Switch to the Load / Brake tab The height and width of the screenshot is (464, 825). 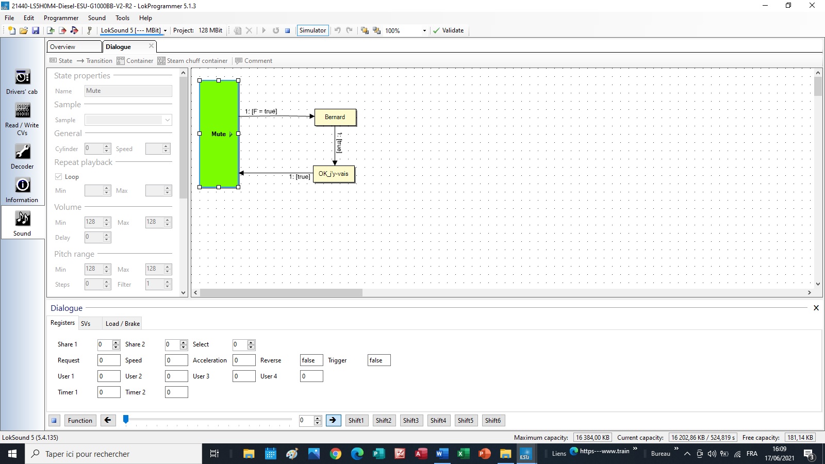[x=123, y=324]
